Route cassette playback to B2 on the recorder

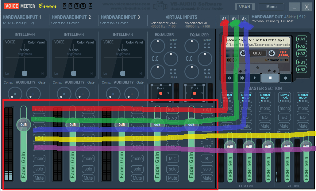302,70
